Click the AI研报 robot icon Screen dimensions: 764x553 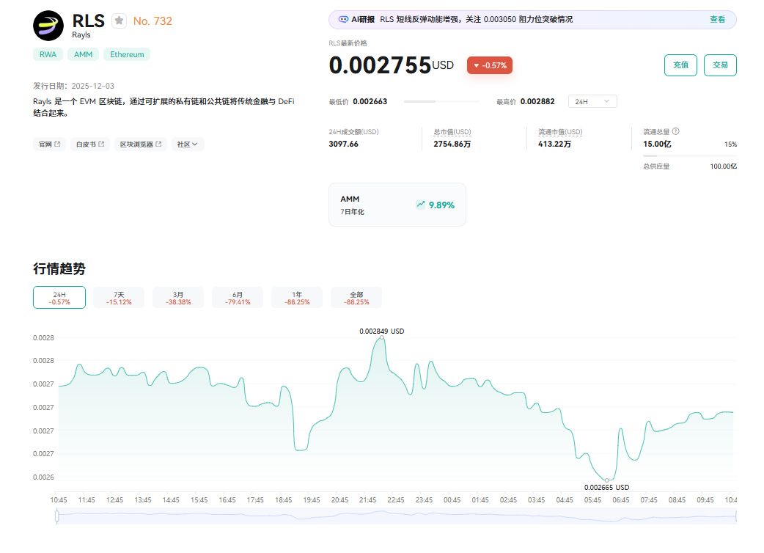[x=343, y=20]
